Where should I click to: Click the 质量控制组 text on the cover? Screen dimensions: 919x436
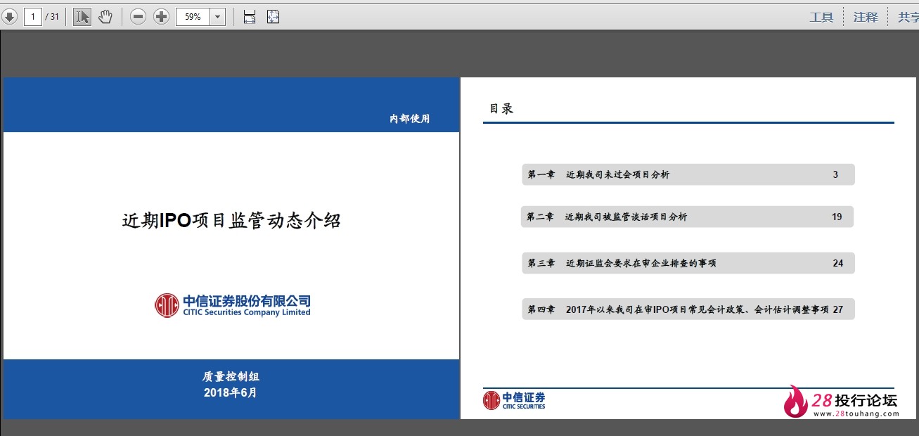click(x=231, y=377)
